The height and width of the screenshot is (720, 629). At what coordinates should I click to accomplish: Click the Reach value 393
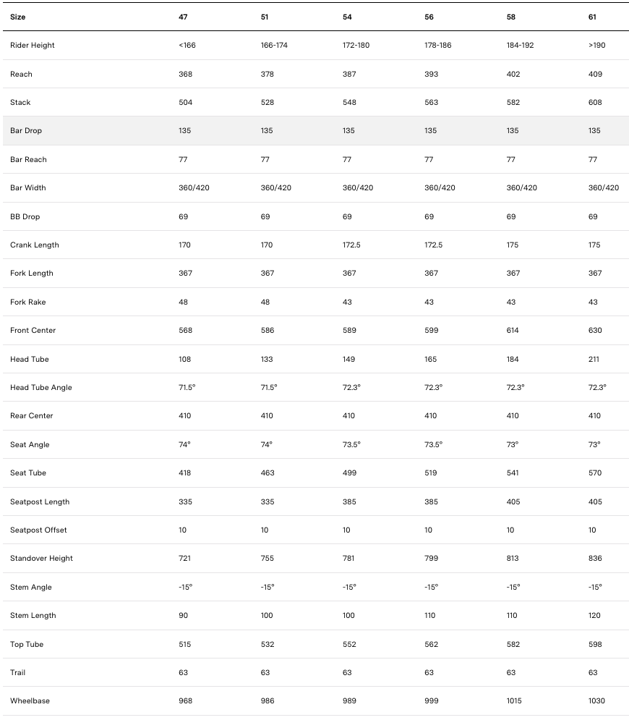(431, 75)
